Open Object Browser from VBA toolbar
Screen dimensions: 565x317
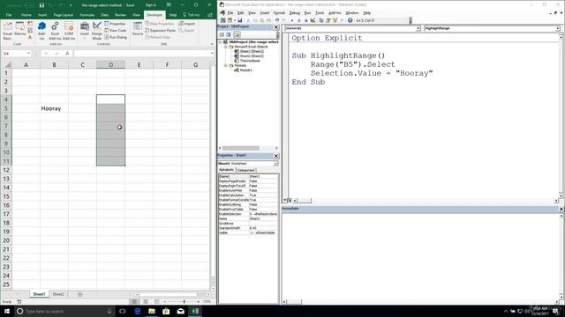point(335,20)
